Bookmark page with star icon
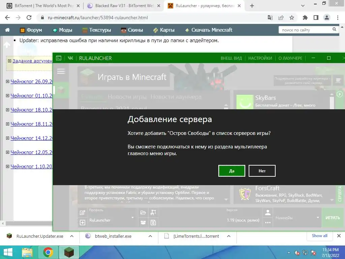The image size is (345, 259). [292, 18]
